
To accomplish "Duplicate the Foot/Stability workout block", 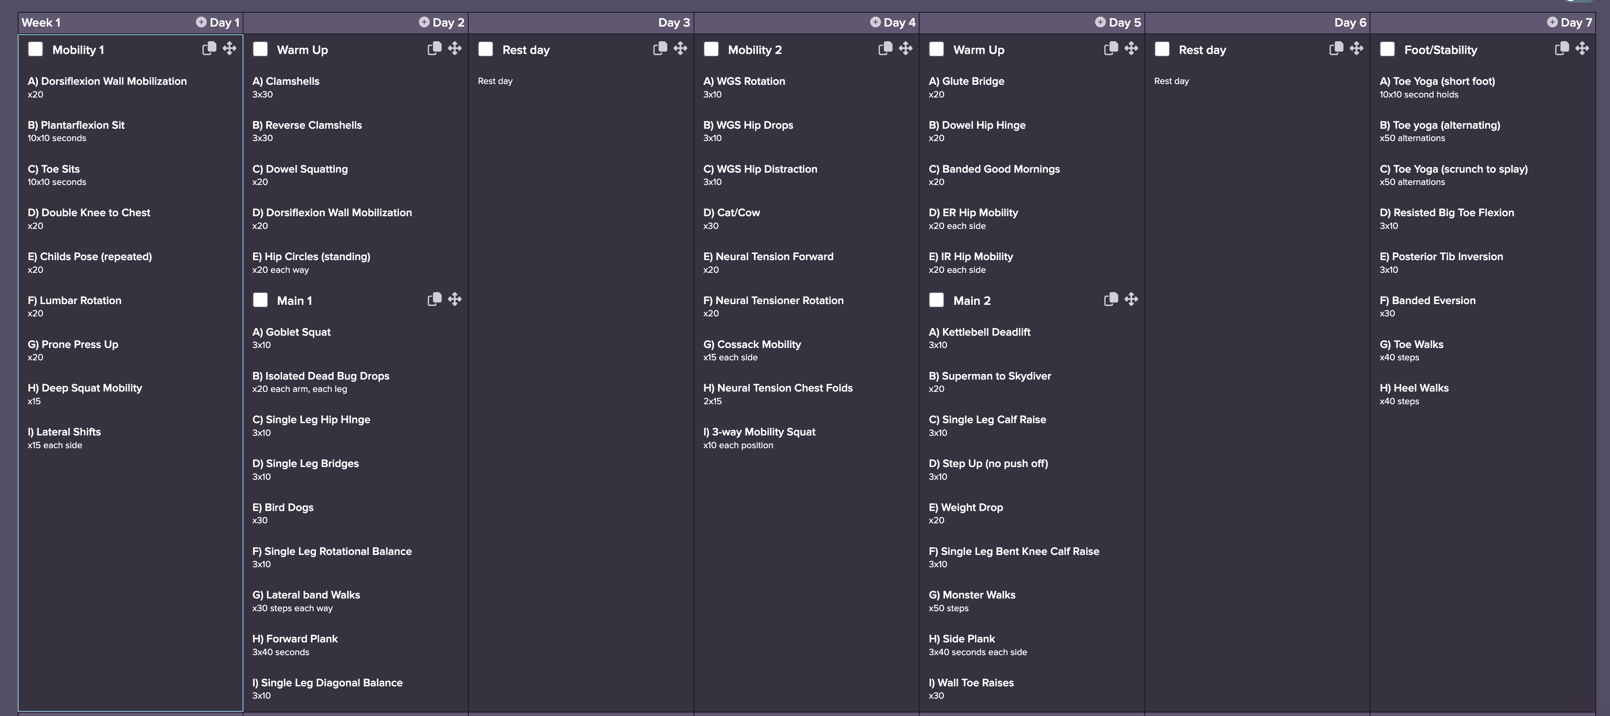I will click(1561, 48).
